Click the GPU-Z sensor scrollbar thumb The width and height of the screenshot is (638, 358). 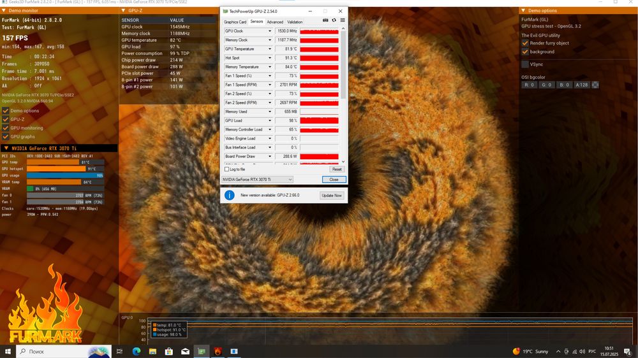[343, 65]
